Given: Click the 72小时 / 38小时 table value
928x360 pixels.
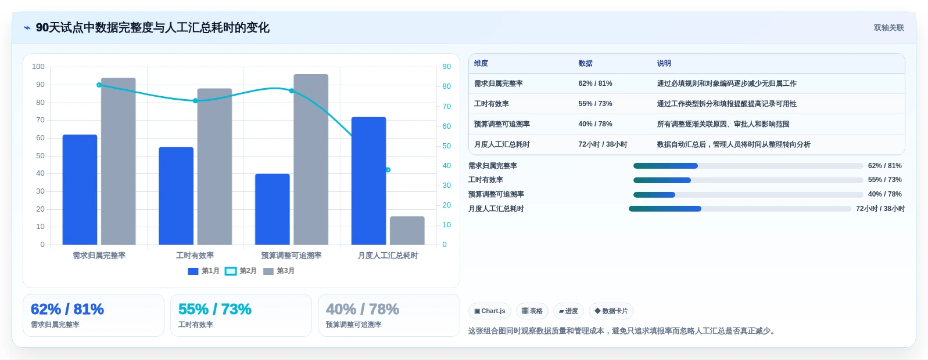Looking at the screenshot, I should [603, 144].
